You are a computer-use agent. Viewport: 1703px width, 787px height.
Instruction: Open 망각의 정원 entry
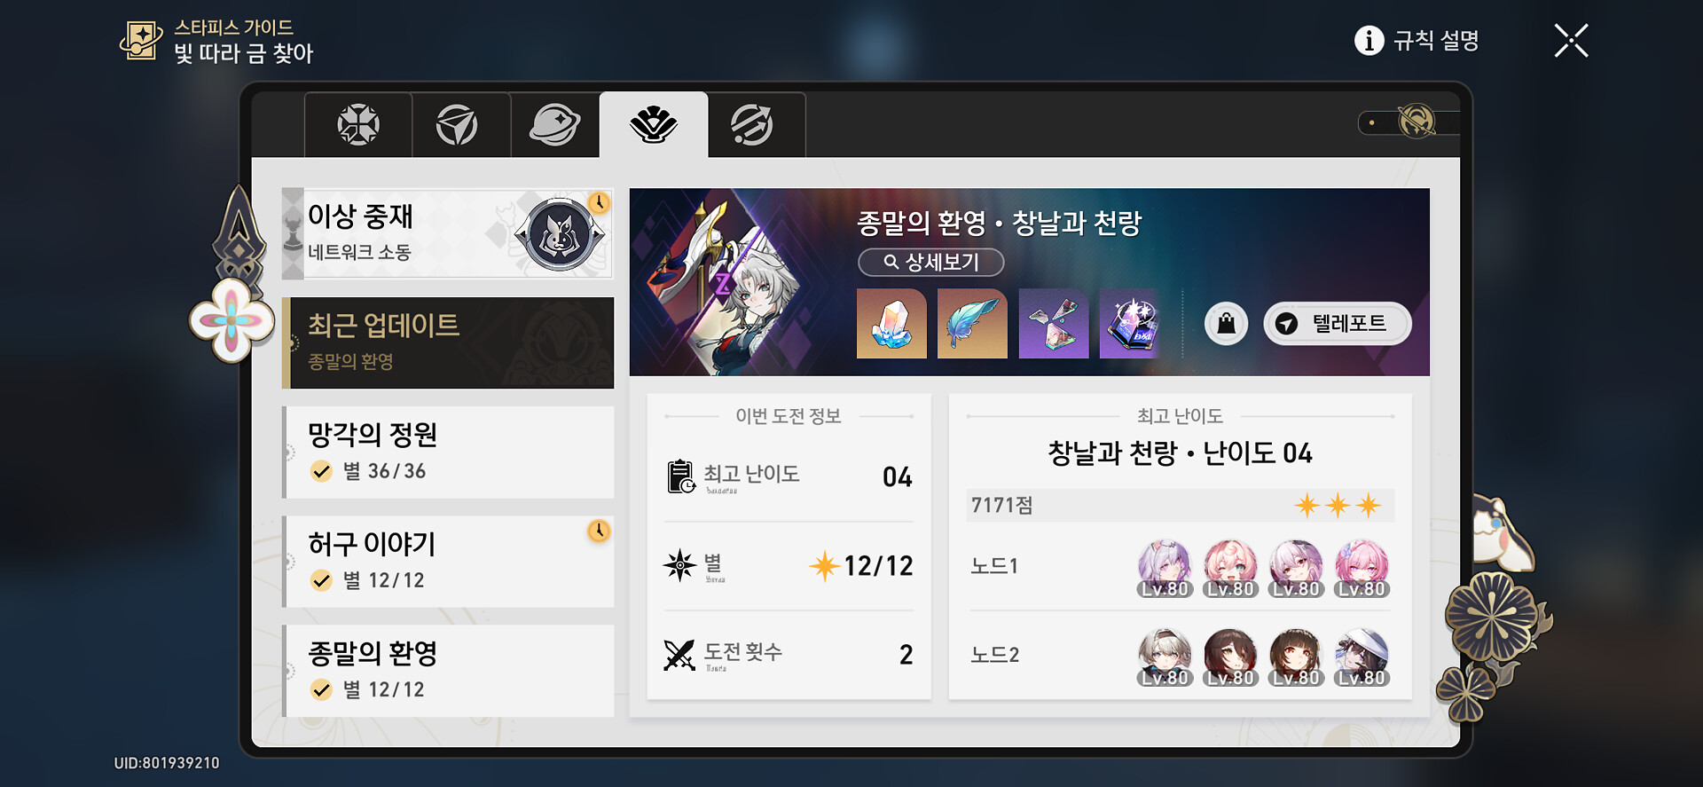point(448,453)
